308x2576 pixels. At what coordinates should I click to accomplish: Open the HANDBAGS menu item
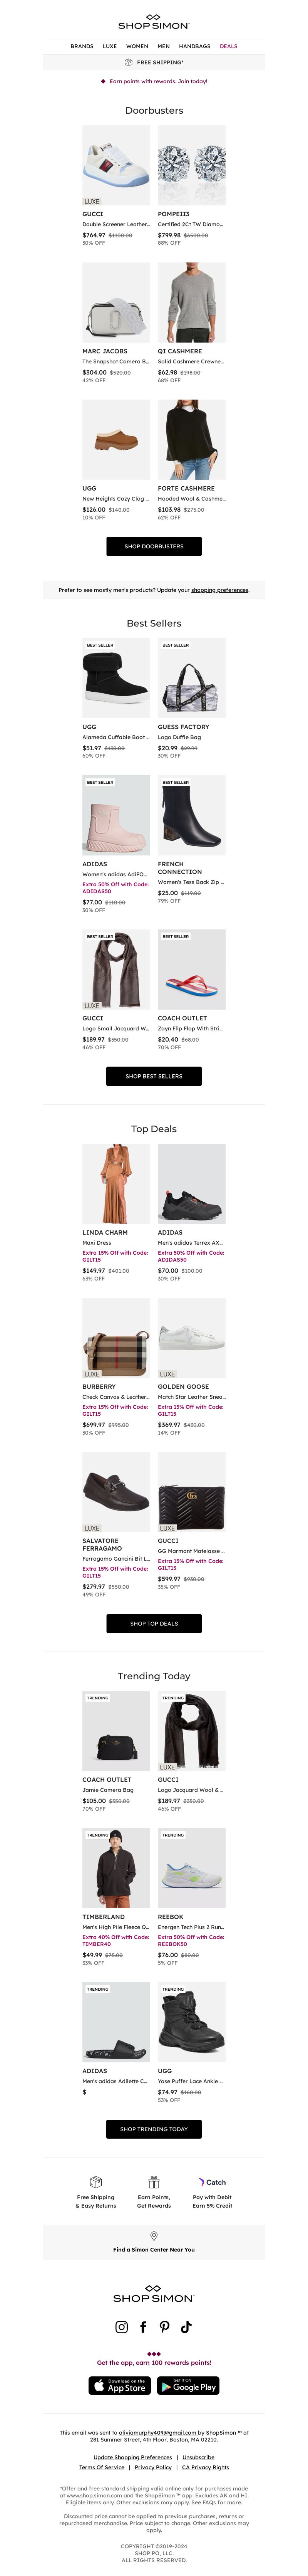point(195,46)
